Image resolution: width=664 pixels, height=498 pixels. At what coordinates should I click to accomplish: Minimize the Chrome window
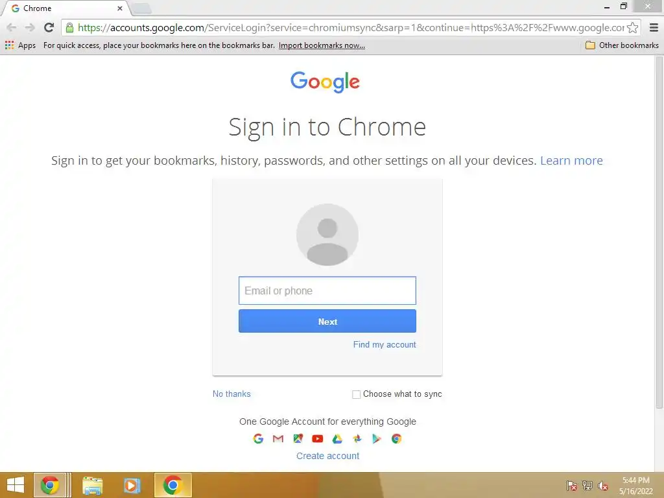tap(607, 6)
